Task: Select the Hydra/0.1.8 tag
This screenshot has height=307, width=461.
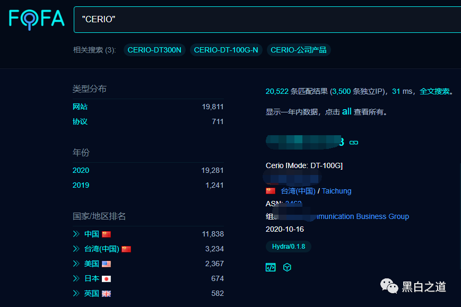Action: pyautogui.click(x=289, y=247)
